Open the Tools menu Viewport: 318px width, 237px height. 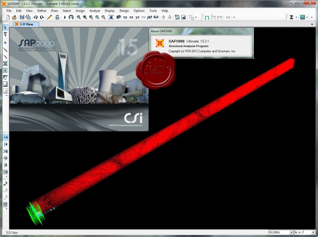pyautogui.click(x=153, y=11)
